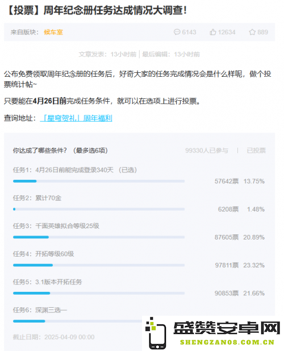
Task: Click the 任务1 vote progress bar
Action: point(99,181)
